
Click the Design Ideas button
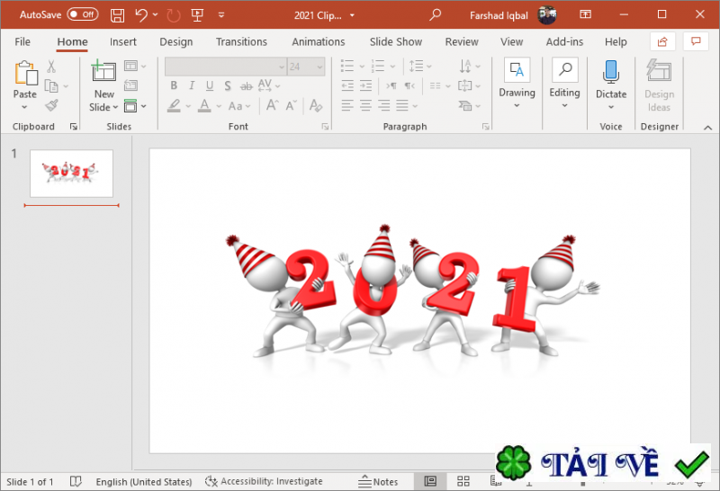tap(660, 85)
